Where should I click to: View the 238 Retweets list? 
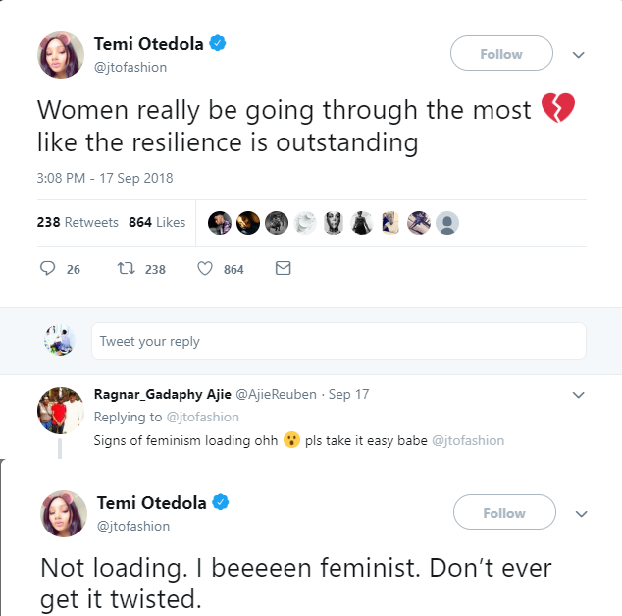point(78,222)
